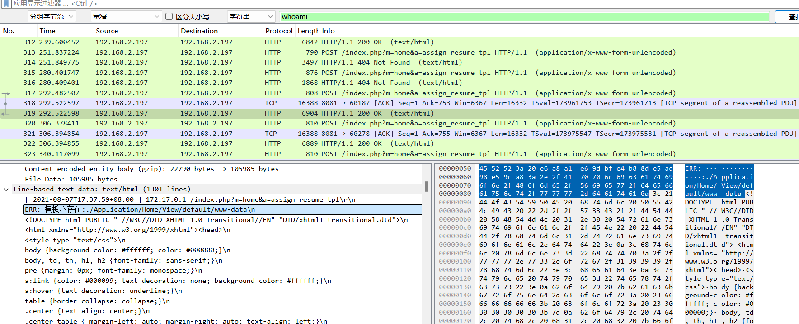This screenshot has height=324, width=799.
Task: Click the display filter bookmark icon
Action: [6, 3]
